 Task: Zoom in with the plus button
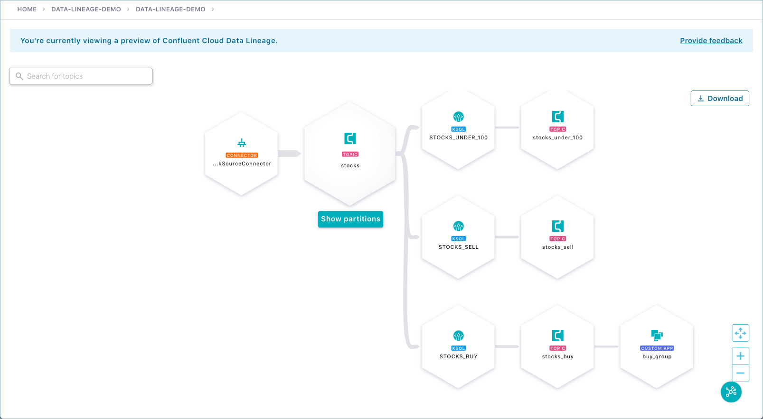coord(741,356)
